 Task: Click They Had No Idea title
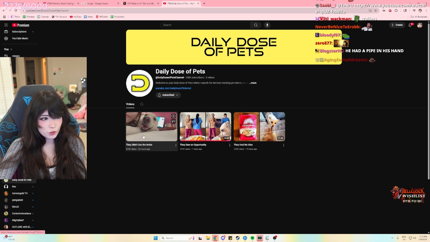click(x=243, y=145)
